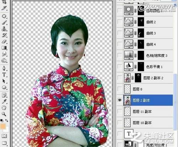Select the Sponge tool

pyautogui.click(x=4, y=60)
